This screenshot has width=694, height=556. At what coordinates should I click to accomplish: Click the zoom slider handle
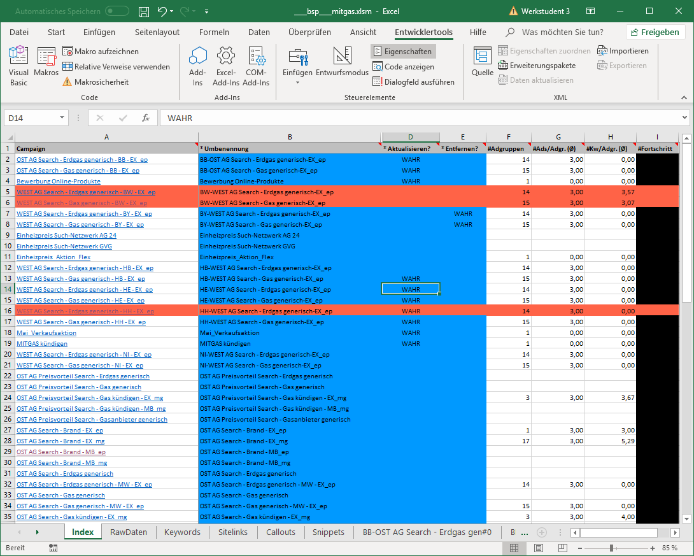[611, 548]
